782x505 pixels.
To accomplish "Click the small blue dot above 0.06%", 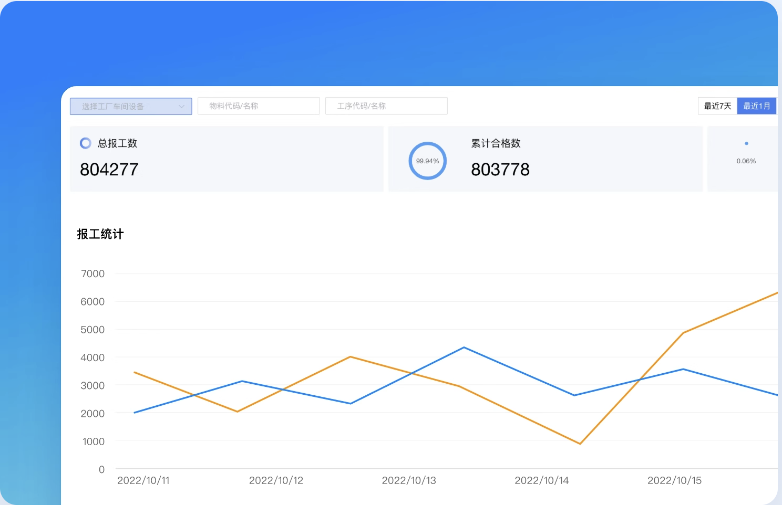I will pyautogui.click(x=746, y=143).
